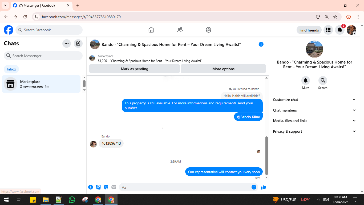Reload the page

[25, 17]
